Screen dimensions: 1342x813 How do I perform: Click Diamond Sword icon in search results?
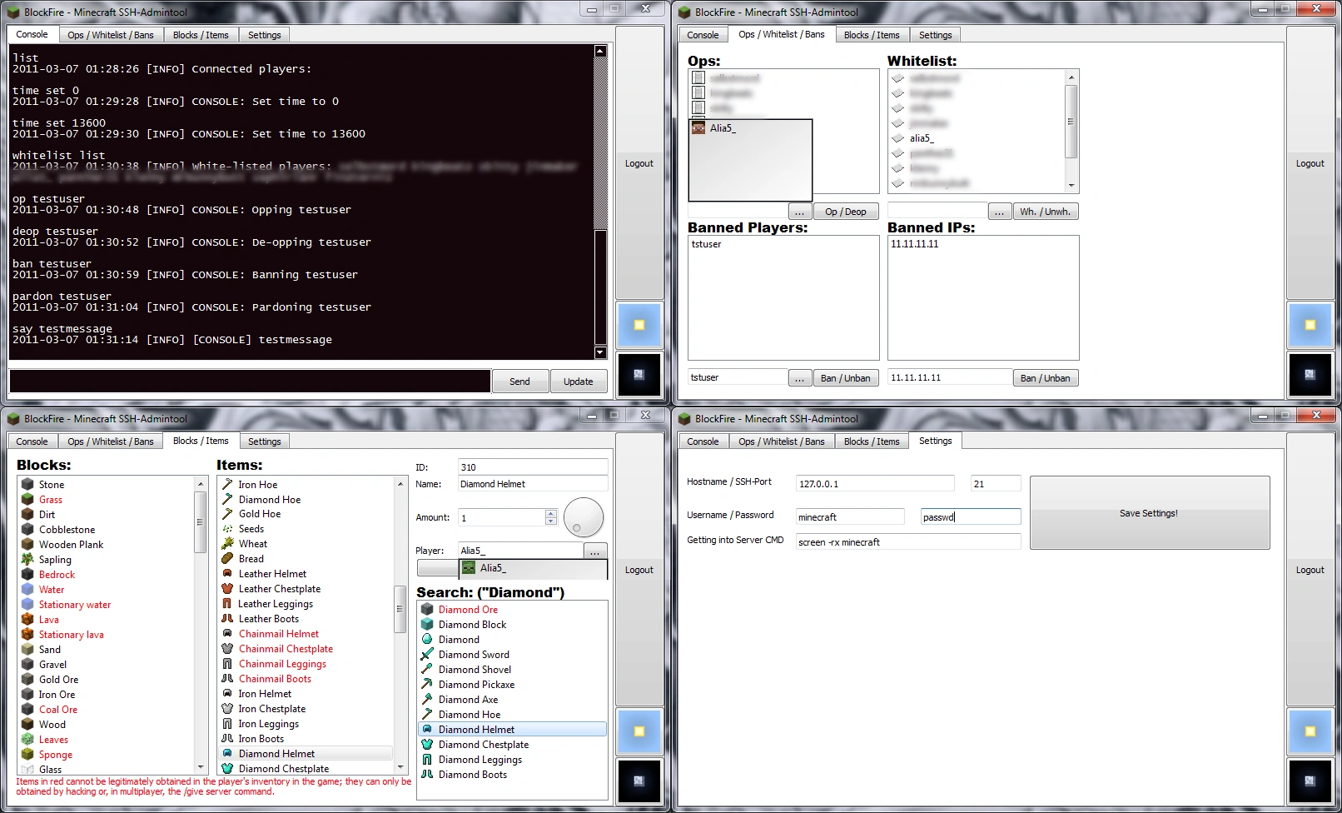(427, 654)
